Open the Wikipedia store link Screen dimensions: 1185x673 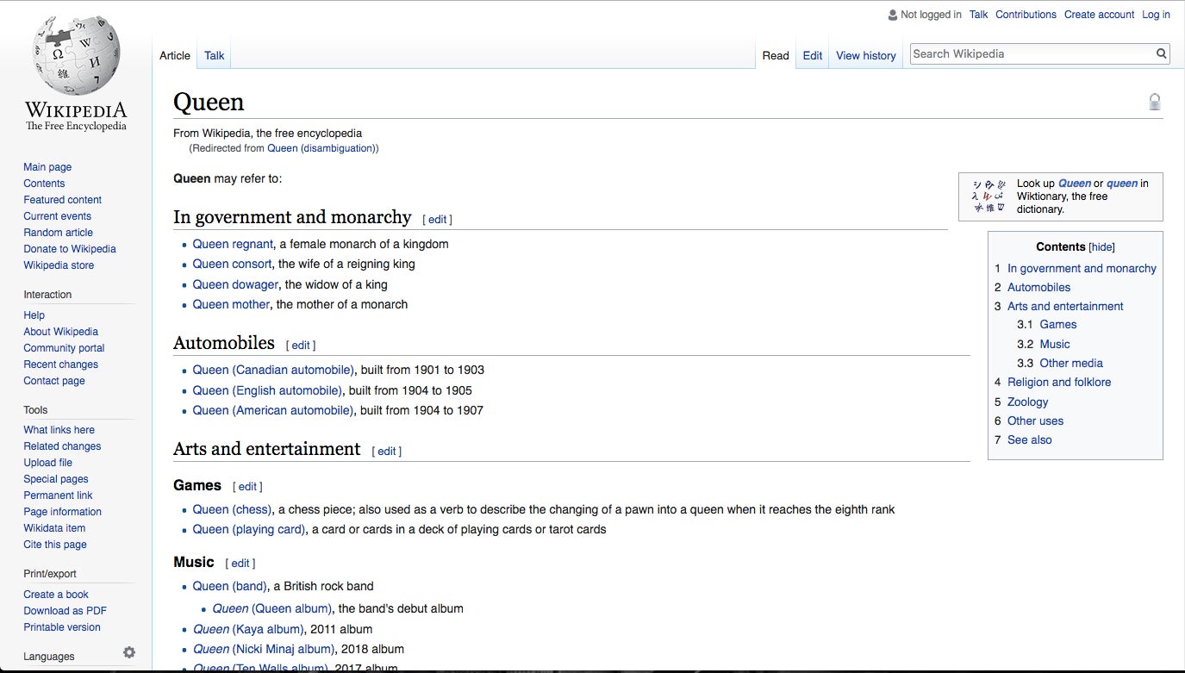[x=59, y=265]
